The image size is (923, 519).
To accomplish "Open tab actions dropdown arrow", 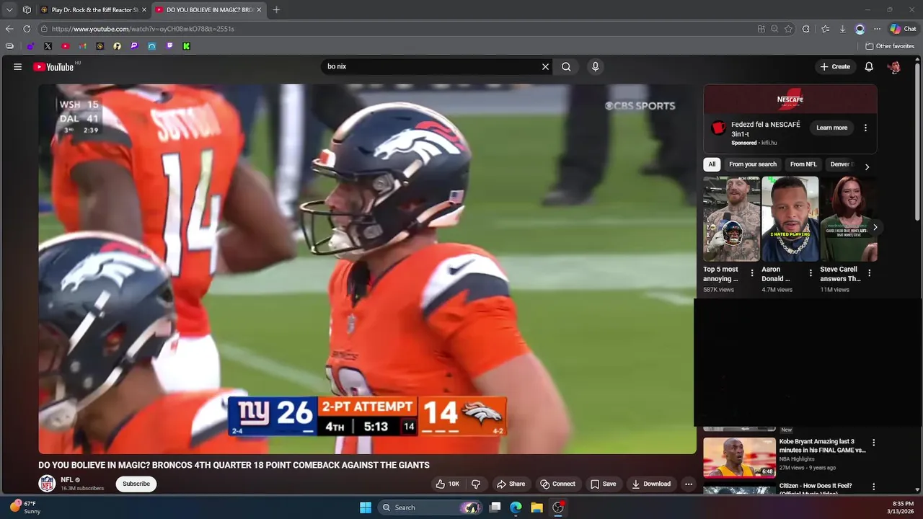I will point(9,9).
